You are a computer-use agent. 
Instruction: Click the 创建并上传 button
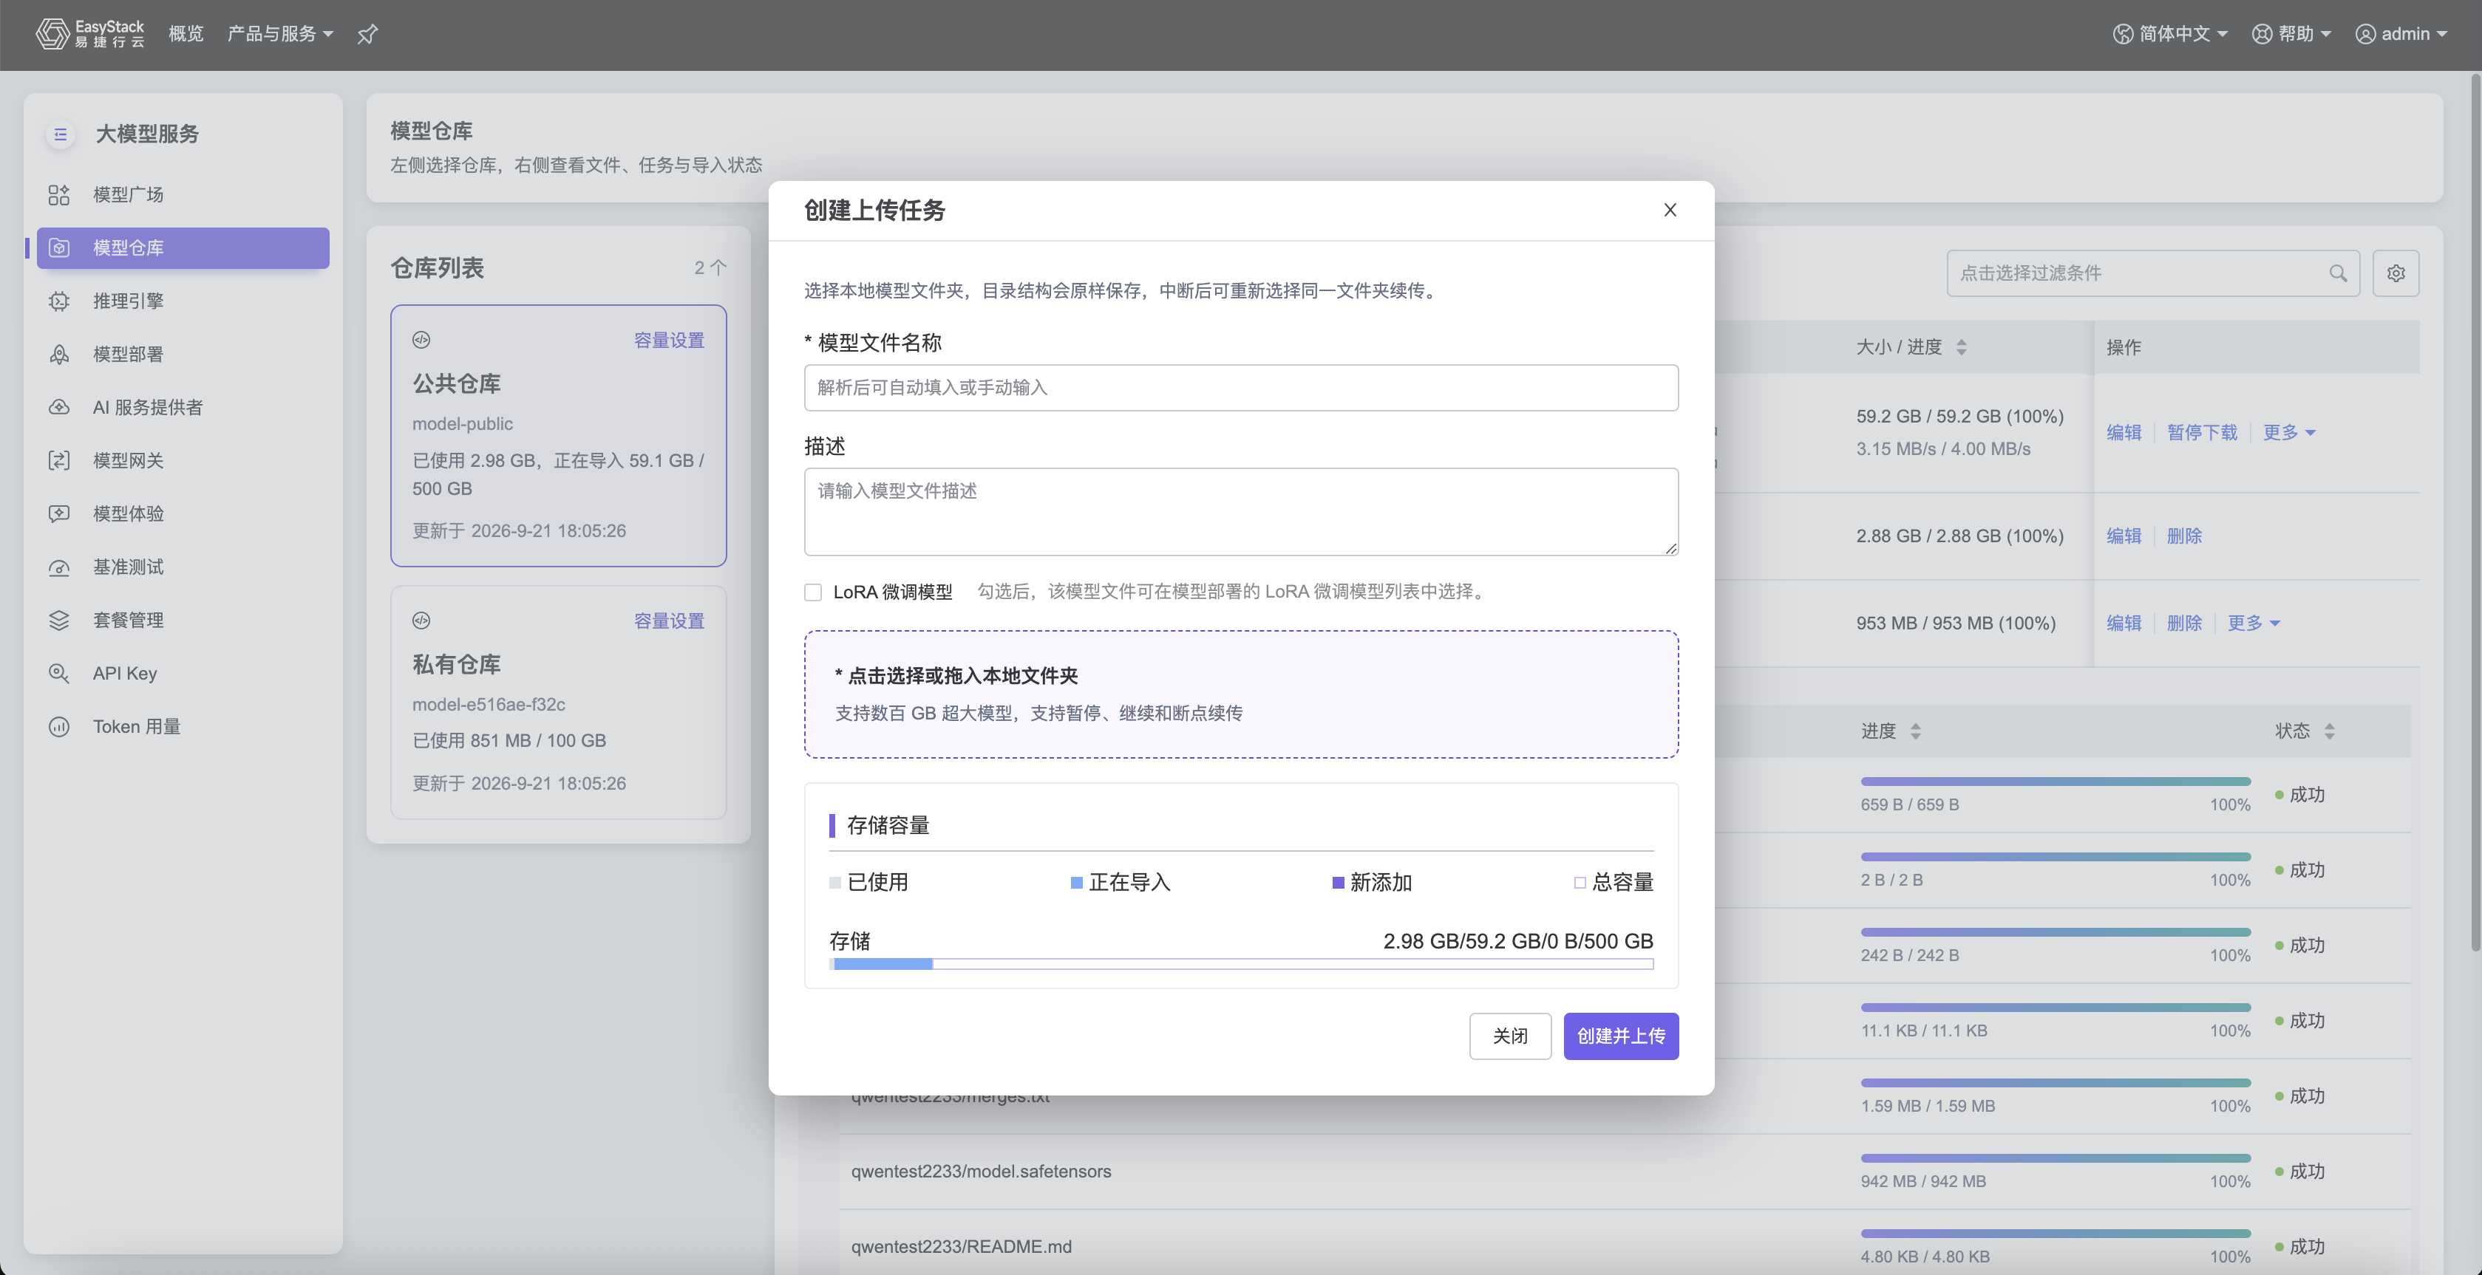pos(1621,1036)
